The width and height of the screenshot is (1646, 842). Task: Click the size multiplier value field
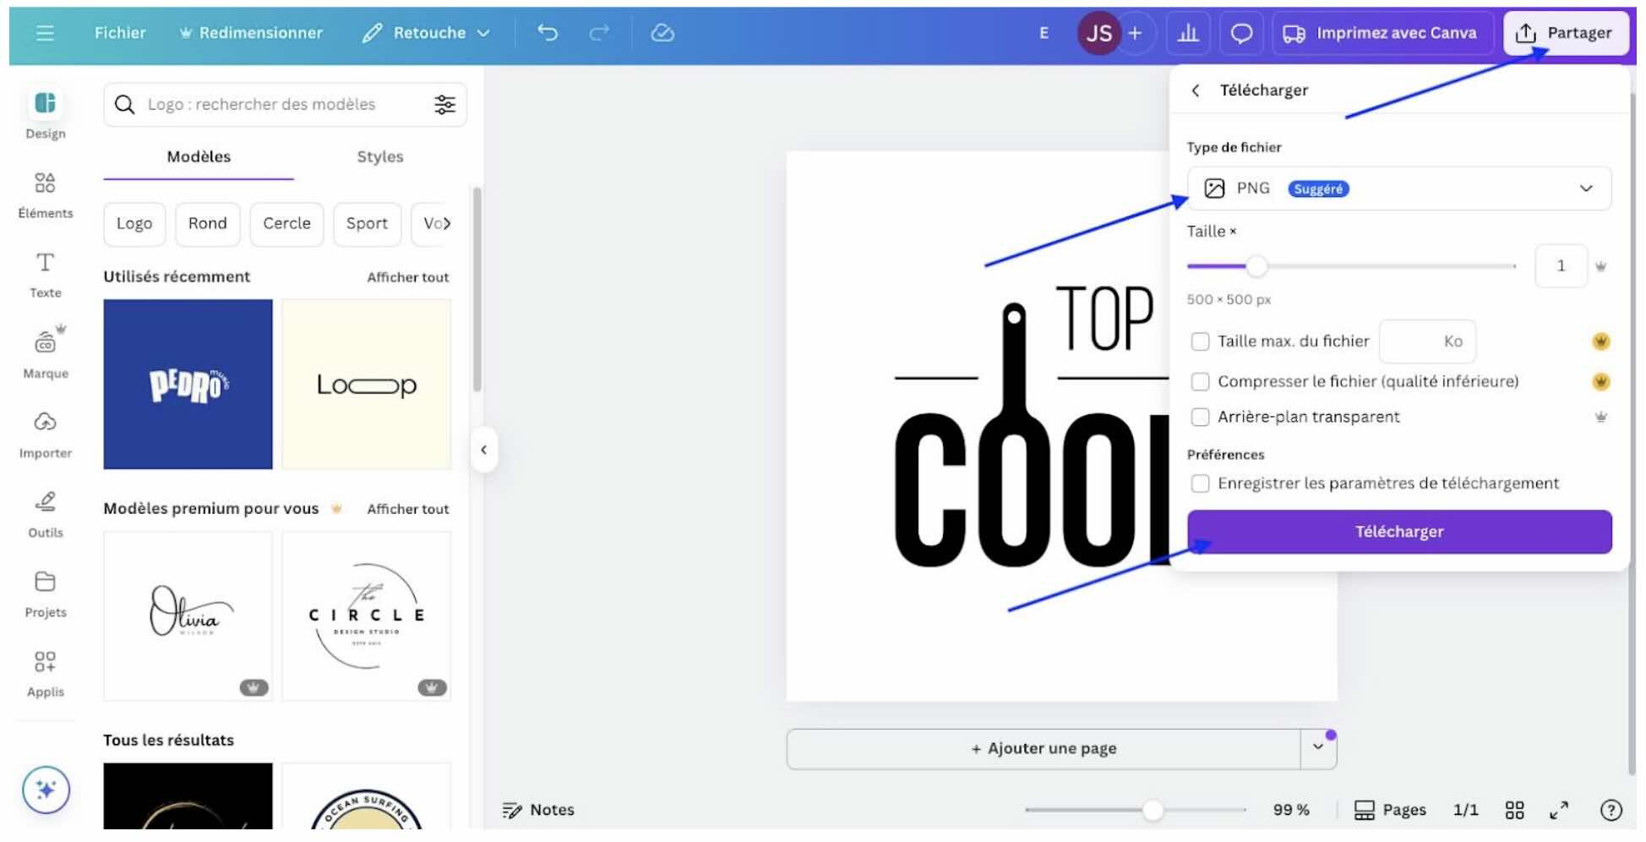coord(1561,266)
